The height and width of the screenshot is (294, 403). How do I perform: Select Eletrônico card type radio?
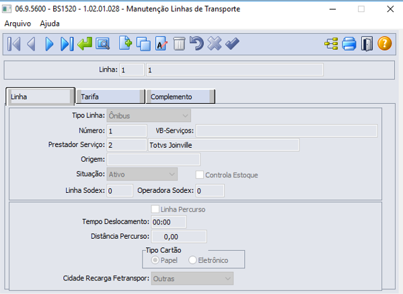[x=192, y=260]
